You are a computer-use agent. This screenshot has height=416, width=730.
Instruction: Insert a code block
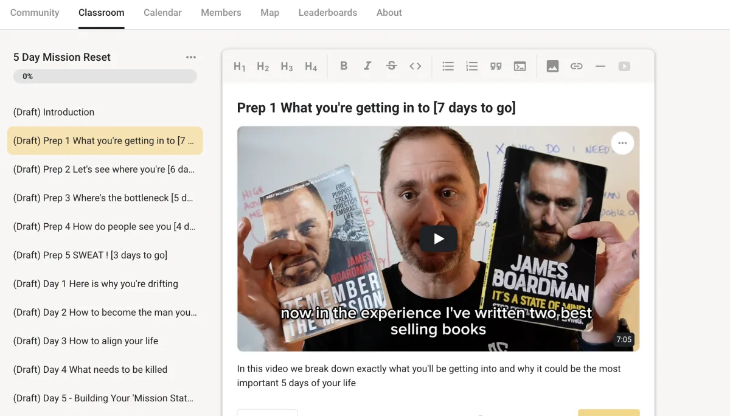click(x=520, y=66)
